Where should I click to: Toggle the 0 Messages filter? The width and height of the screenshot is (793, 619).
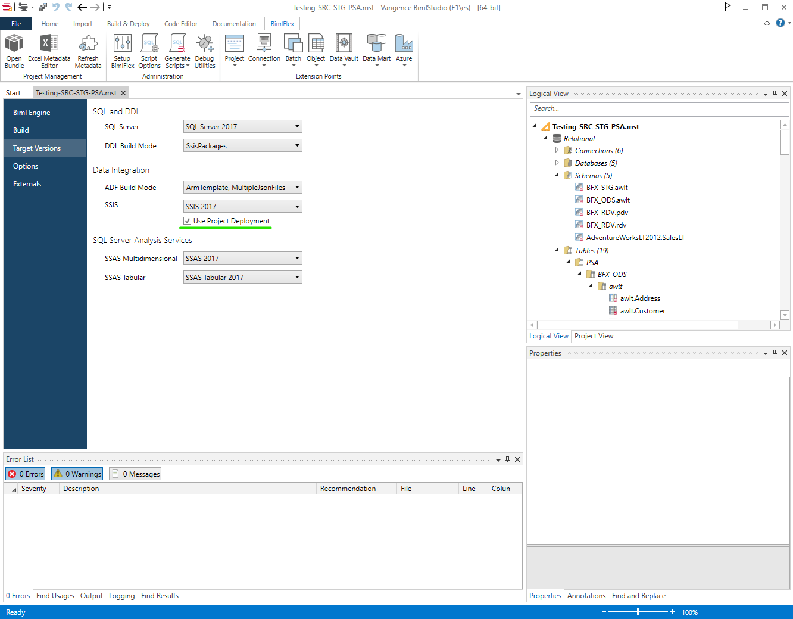(135, 474)
